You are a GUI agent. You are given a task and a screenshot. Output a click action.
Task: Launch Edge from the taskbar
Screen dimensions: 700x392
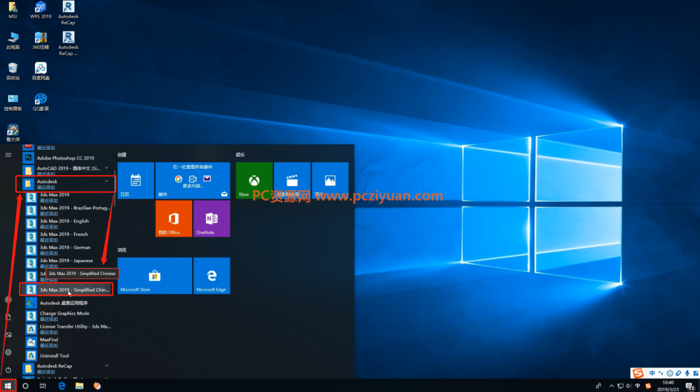pyautogui.click(x=62, y=386)
